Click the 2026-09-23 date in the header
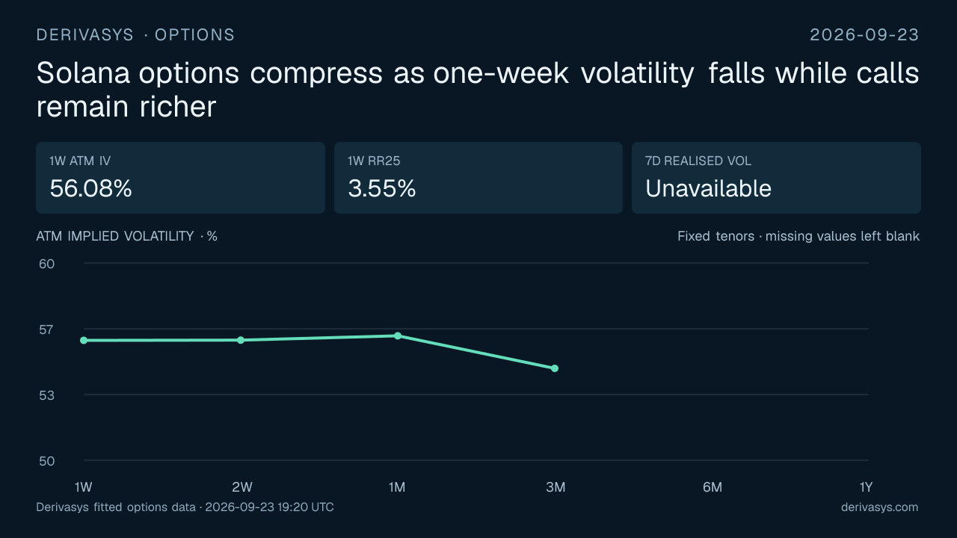This screenshot has height=538, width=957. (864, 35)
